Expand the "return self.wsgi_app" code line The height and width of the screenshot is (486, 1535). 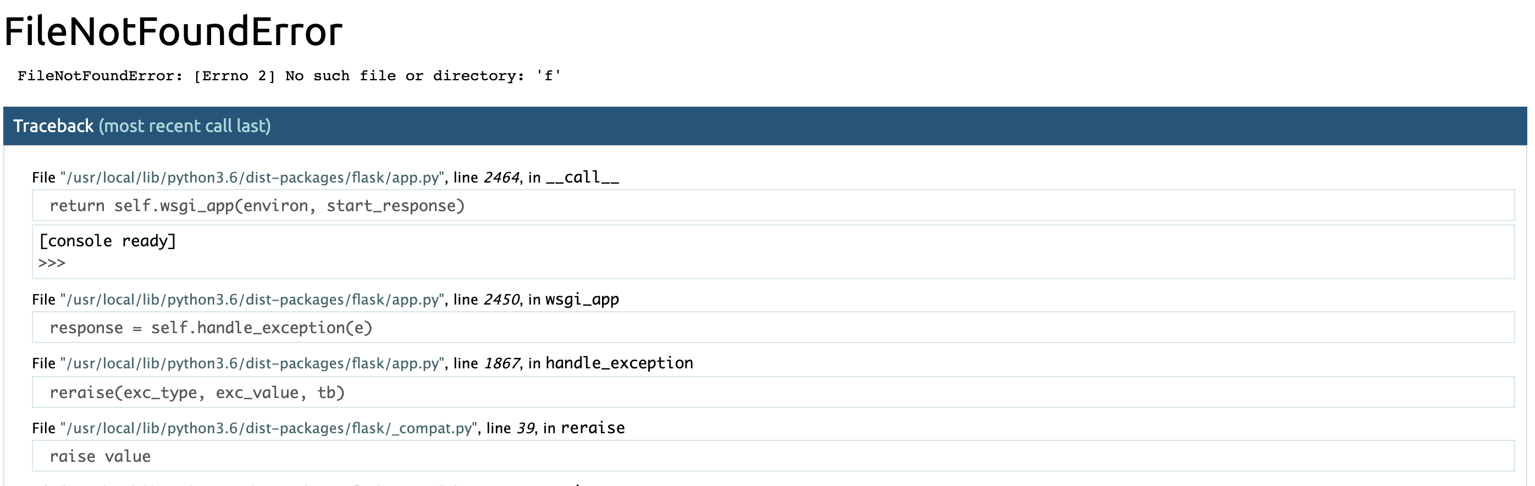(773, 206)
